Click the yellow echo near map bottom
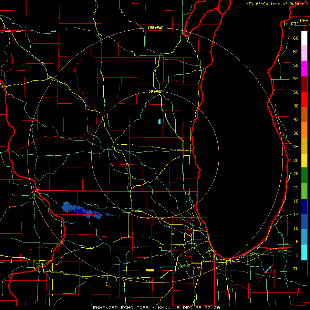Viewport: 310px width, 310px height. click(150, 270)
